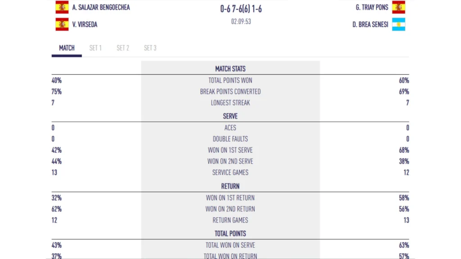The height and width of the screenshot is (259, 461).
Task: Select the SET 2 tab
Action: click(x=123, y=48)
